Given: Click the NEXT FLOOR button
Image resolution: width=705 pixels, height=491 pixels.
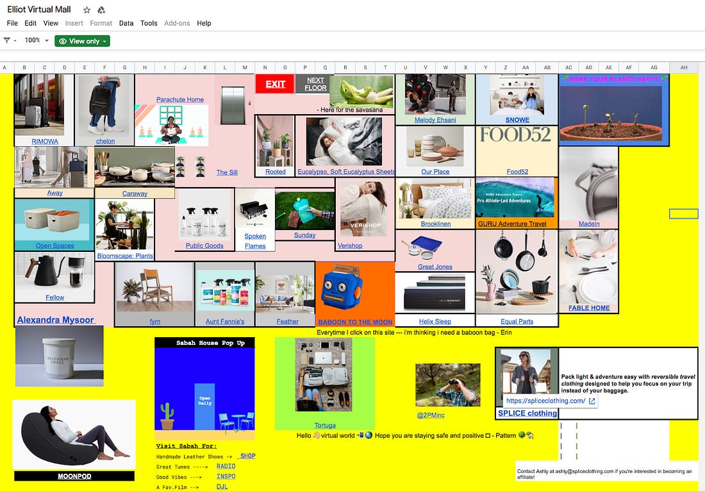Looking at the screenshot, I should pyautogui.click(x=315, y=84).
